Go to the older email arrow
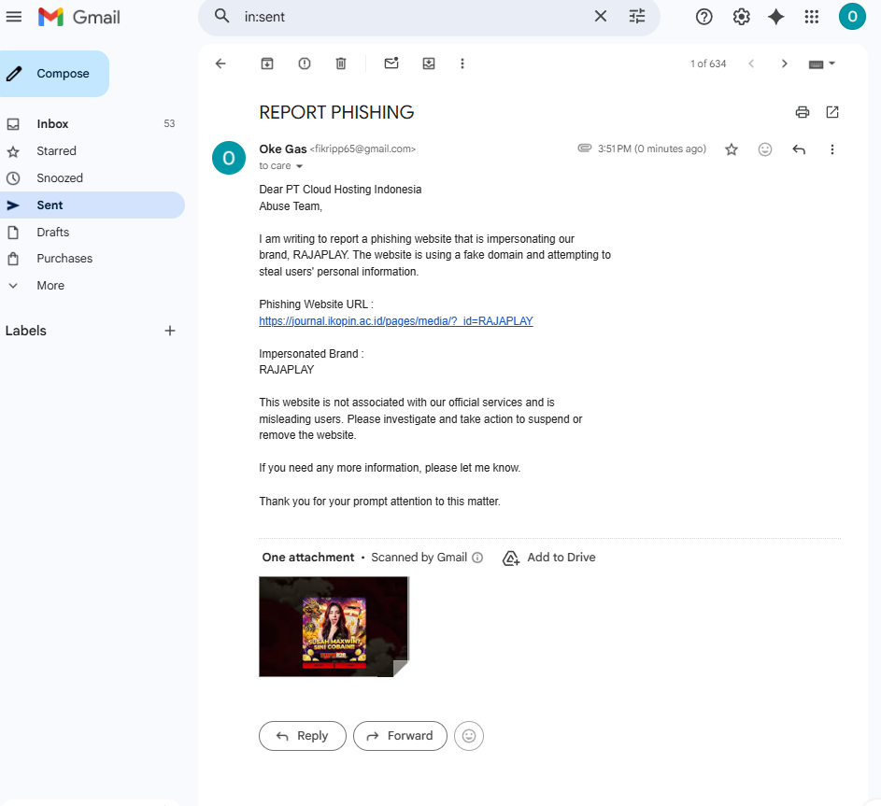881x806 pixels. (x=785, y=64)
